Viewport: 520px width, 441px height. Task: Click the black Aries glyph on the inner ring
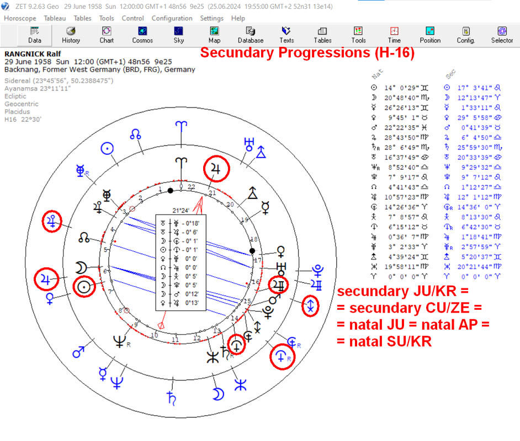[181, 163]
